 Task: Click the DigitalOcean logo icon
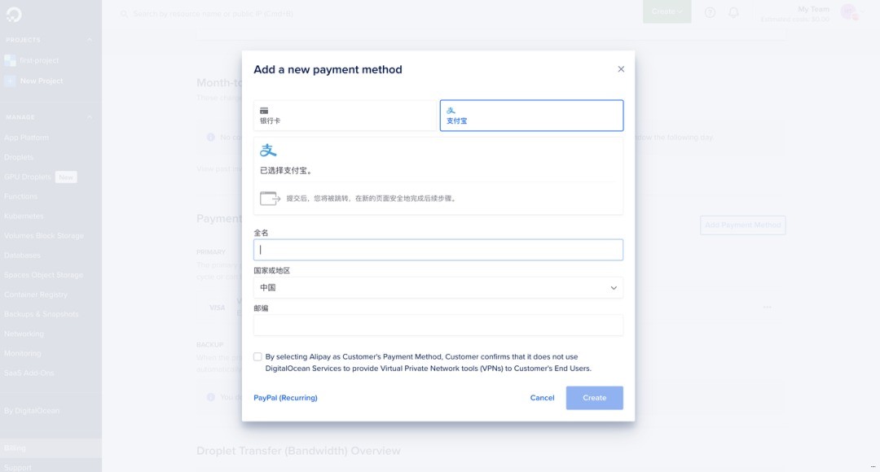[14, 14]
